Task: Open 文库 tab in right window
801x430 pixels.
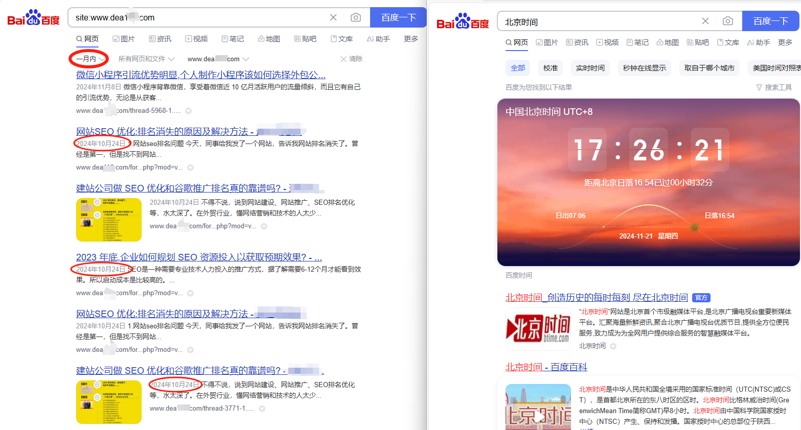Action: click(x=728, y=42)
